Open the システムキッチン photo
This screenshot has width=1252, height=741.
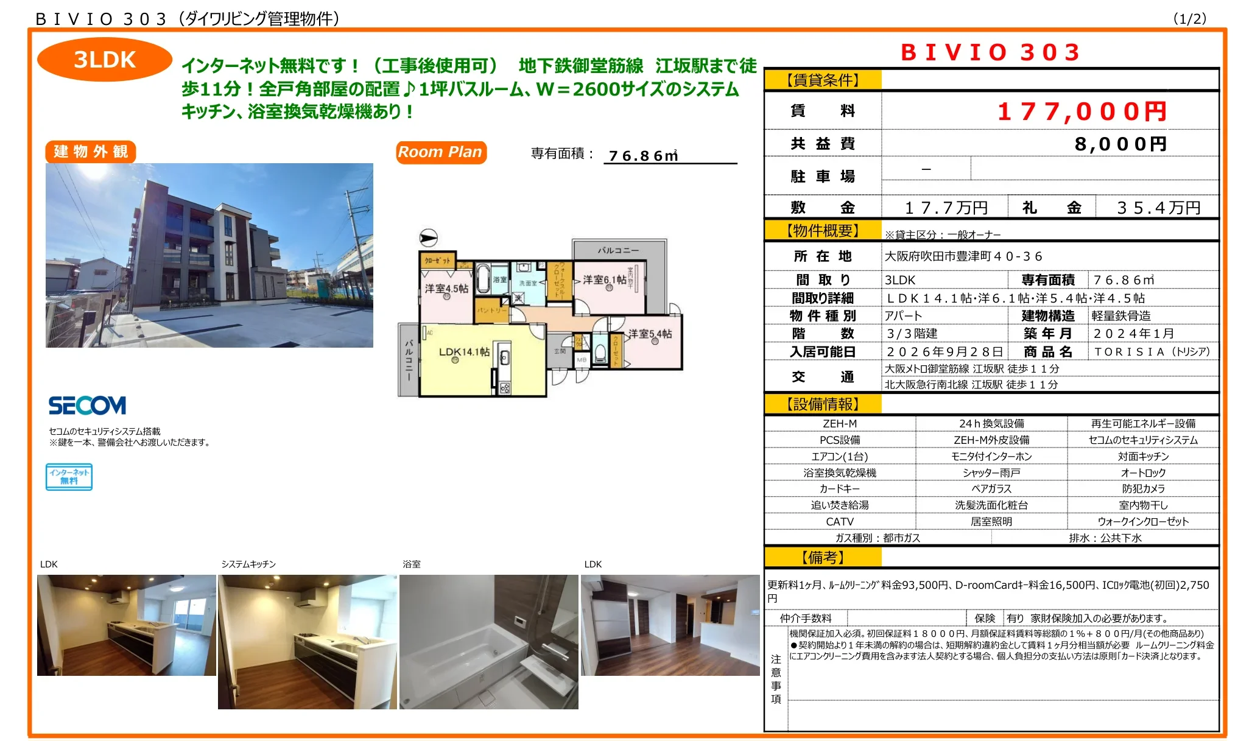307,642
